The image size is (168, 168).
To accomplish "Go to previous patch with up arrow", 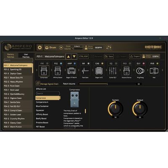I will 68,57.
